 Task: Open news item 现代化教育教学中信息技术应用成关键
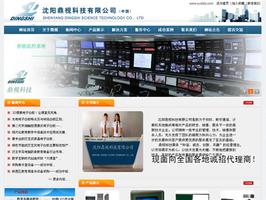pos(39,132)
